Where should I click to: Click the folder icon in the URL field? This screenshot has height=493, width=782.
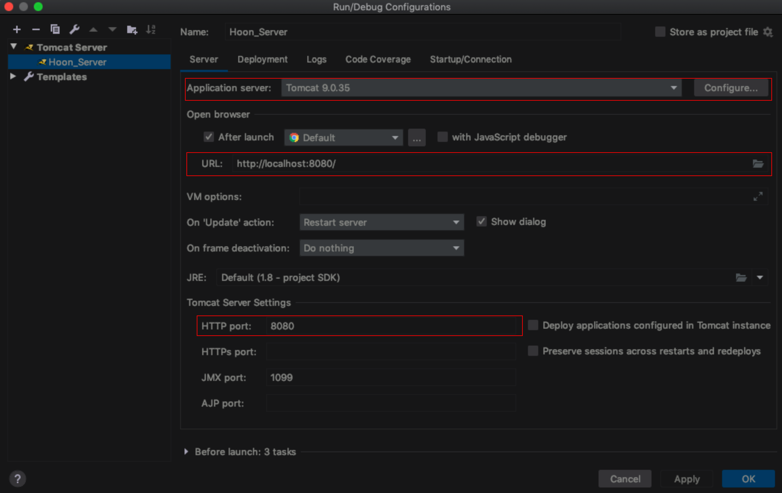click(758, 164)
